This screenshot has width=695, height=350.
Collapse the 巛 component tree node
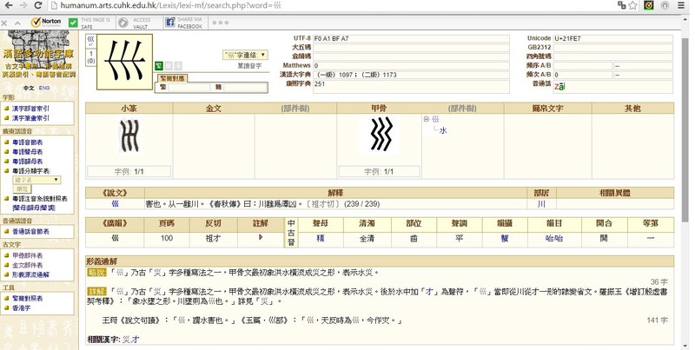427,119
